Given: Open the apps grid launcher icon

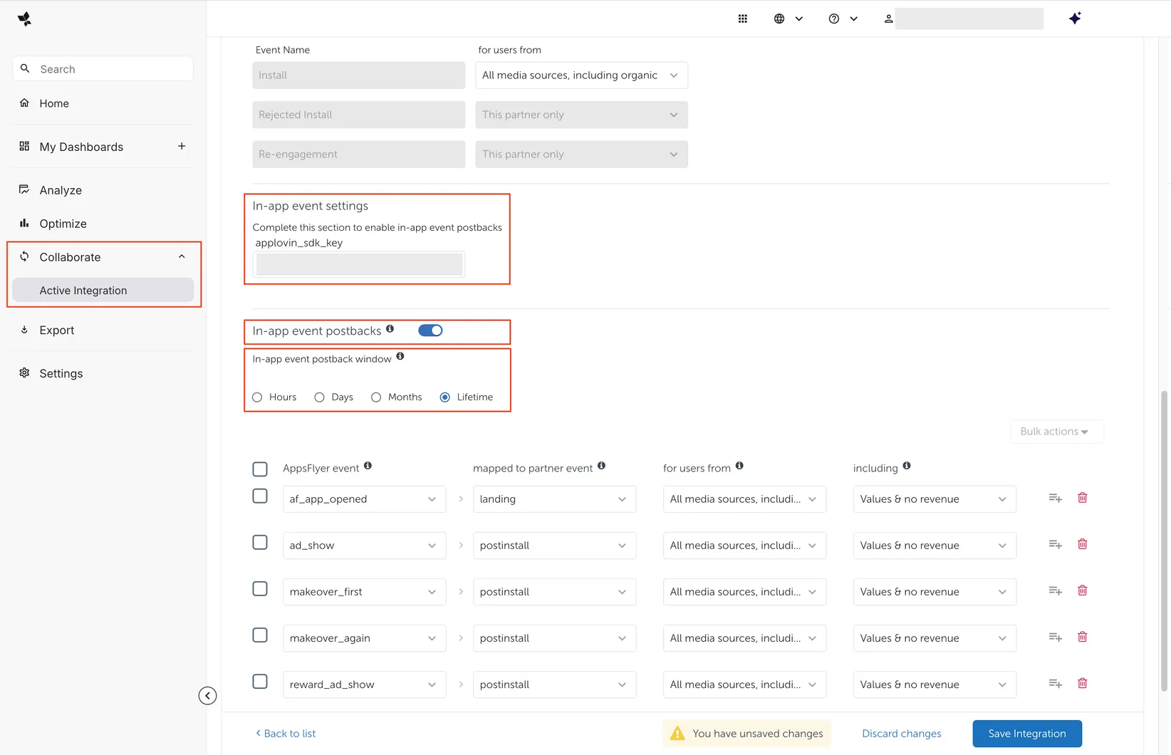Looking at the screenshot, I should click(742, 18).
